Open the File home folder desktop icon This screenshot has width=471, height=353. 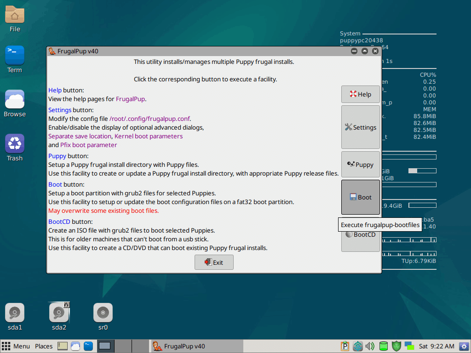coord(15,18)
